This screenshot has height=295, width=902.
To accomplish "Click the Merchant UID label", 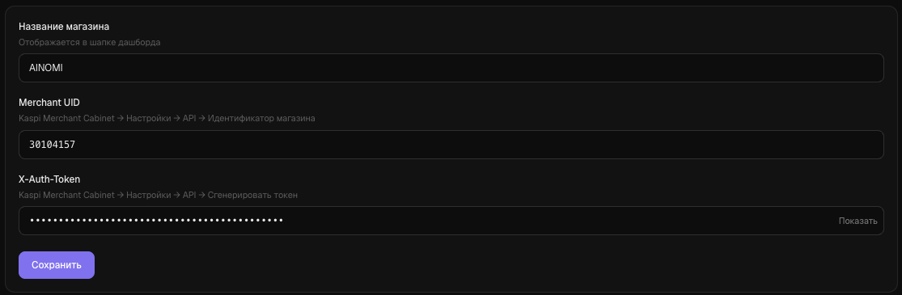I will pos(49,103).
